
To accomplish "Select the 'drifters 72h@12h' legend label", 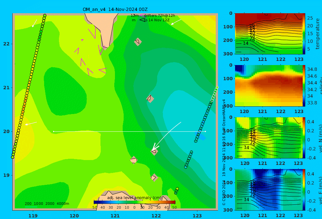I will (x=159, y=15).
